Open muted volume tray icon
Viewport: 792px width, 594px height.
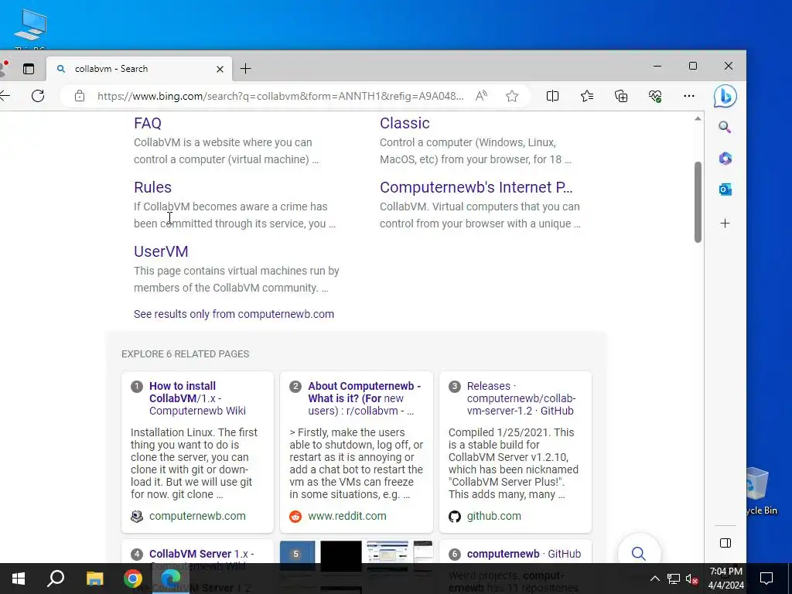(x=691, y=579)
